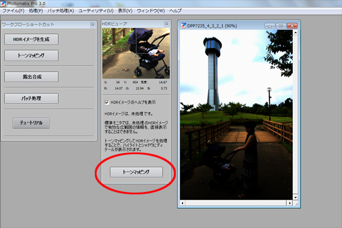342x228 pixels.
Task: Click the DPP7235_4_3_2_1 image window icon
Action: pos(184,26)
